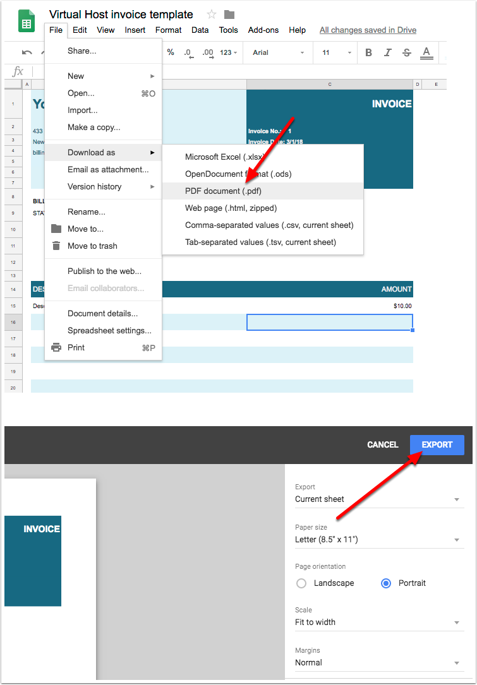Open the File menu

pos(56,30)
